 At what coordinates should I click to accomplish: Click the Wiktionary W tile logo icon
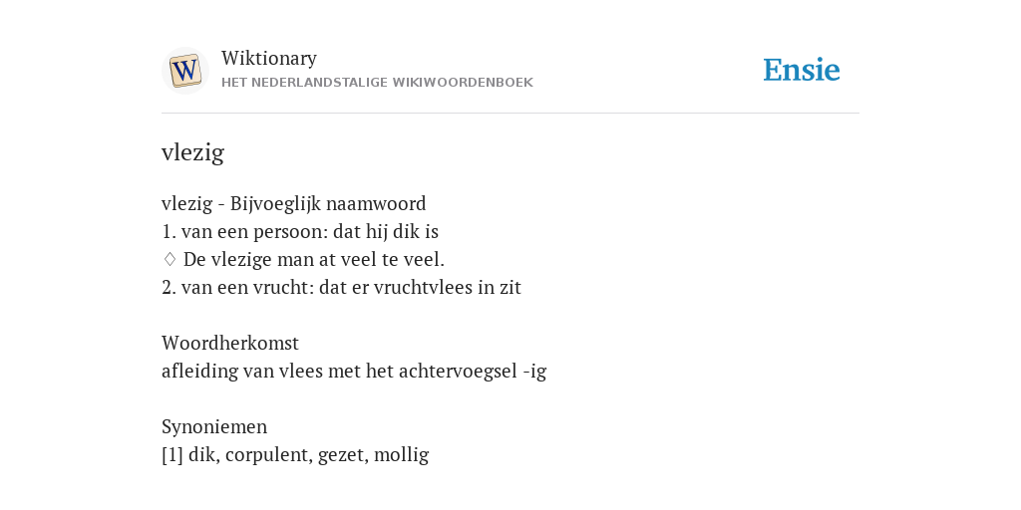184,71
